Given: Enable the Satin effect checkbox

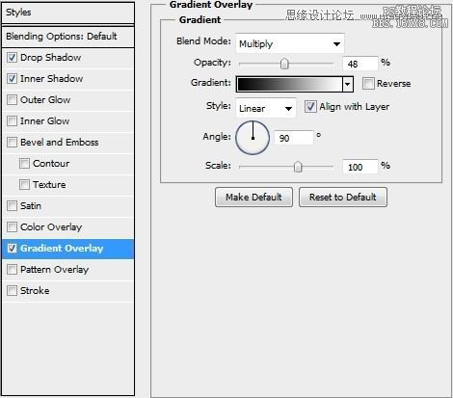Looking at the screenshot, I should [x=12, y=206].
